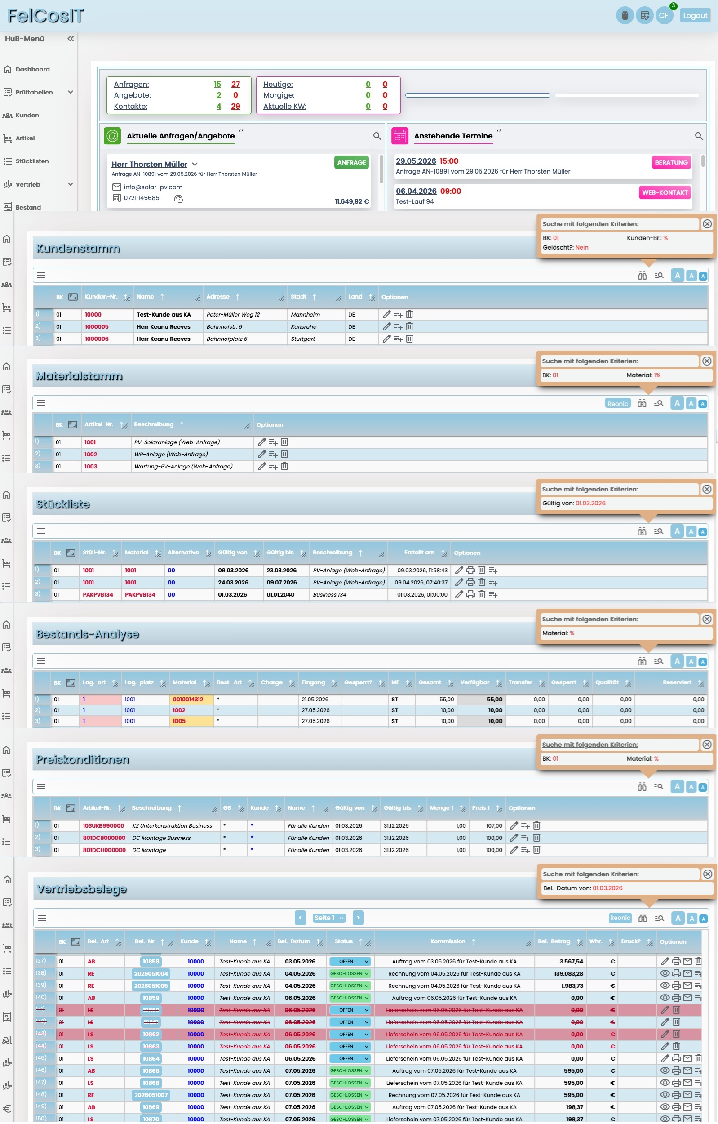The image size is (718, 1124).
Task: Click the blue-outlined progress bar
Action: click(478, 95)
